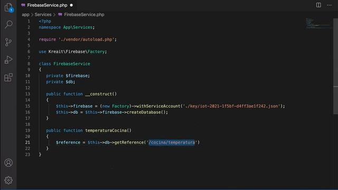Click the selected '/cocina/temperatura' text

click(172, 142)
